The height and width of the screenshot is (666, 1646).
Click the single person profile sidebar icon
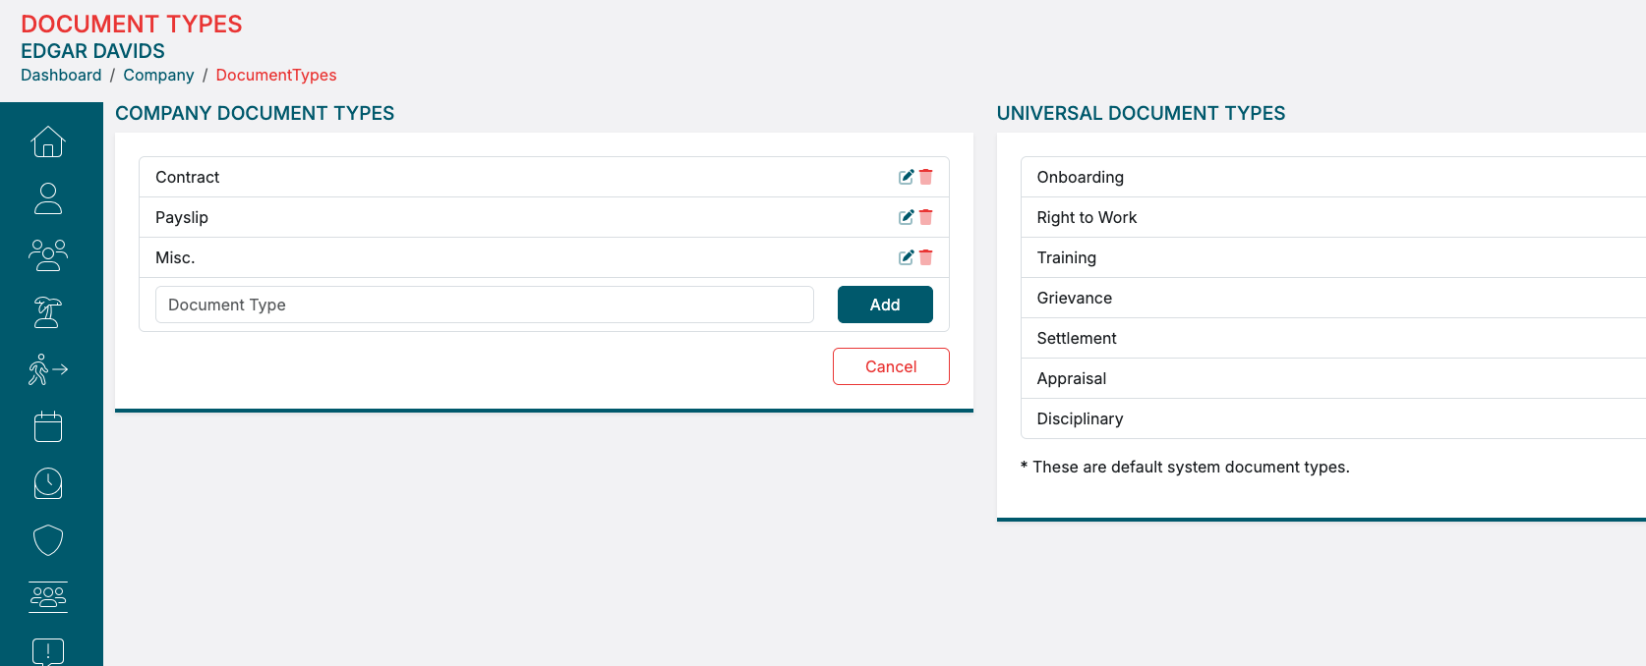pos(48,198)
